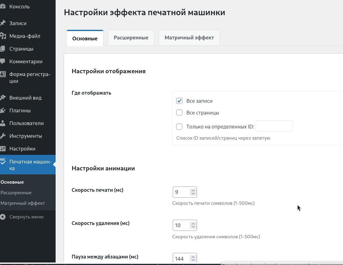The image size is (343, 265).
Task: Open Расширенные submenu link in sidebar
Action: 16,193
